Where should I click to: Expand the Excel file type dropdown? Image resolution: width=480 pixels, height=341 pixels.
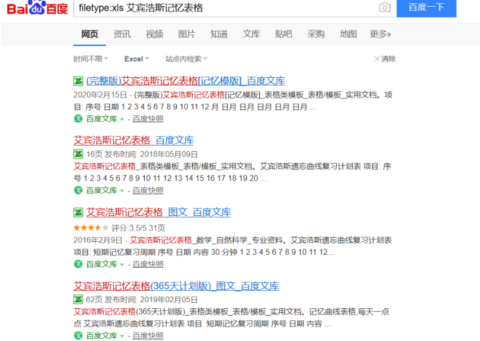click(137, 59)
